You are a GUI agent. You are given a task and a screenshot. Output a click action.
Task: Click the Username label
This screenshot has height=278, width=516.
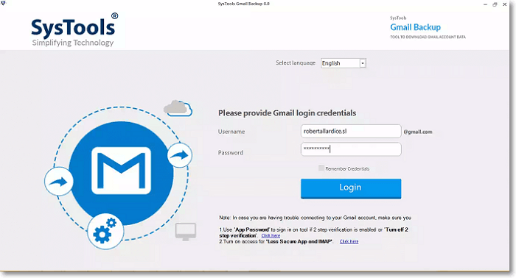coord(231,132)
